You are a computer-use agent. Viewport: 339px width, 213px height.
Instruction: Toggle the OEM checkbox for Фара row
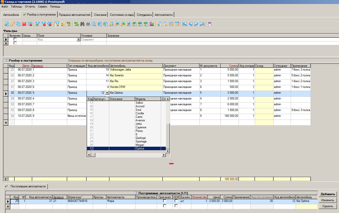[176, 201]
